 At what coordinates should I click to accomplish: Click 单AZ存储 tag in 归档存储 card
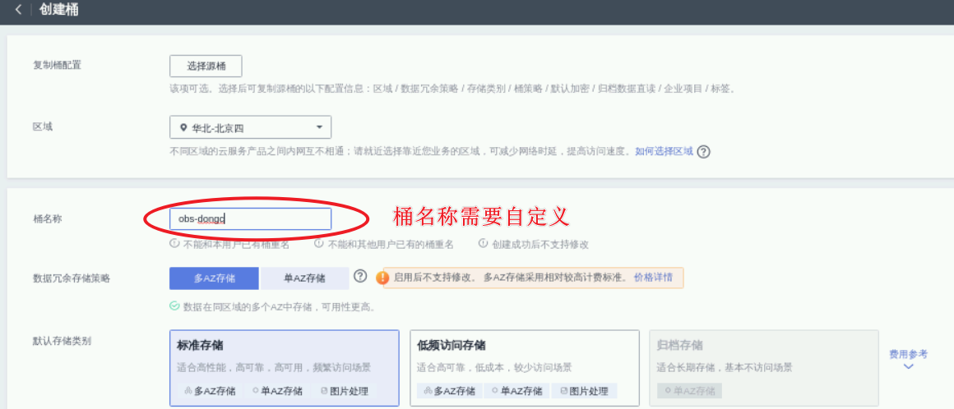tap(689, 391)
